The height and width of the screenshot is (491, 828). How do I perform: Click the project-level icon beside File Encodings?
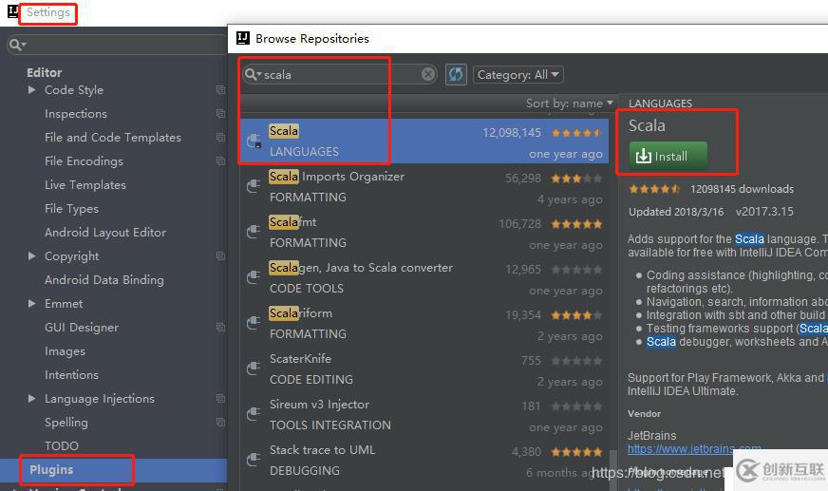[220, 161]
